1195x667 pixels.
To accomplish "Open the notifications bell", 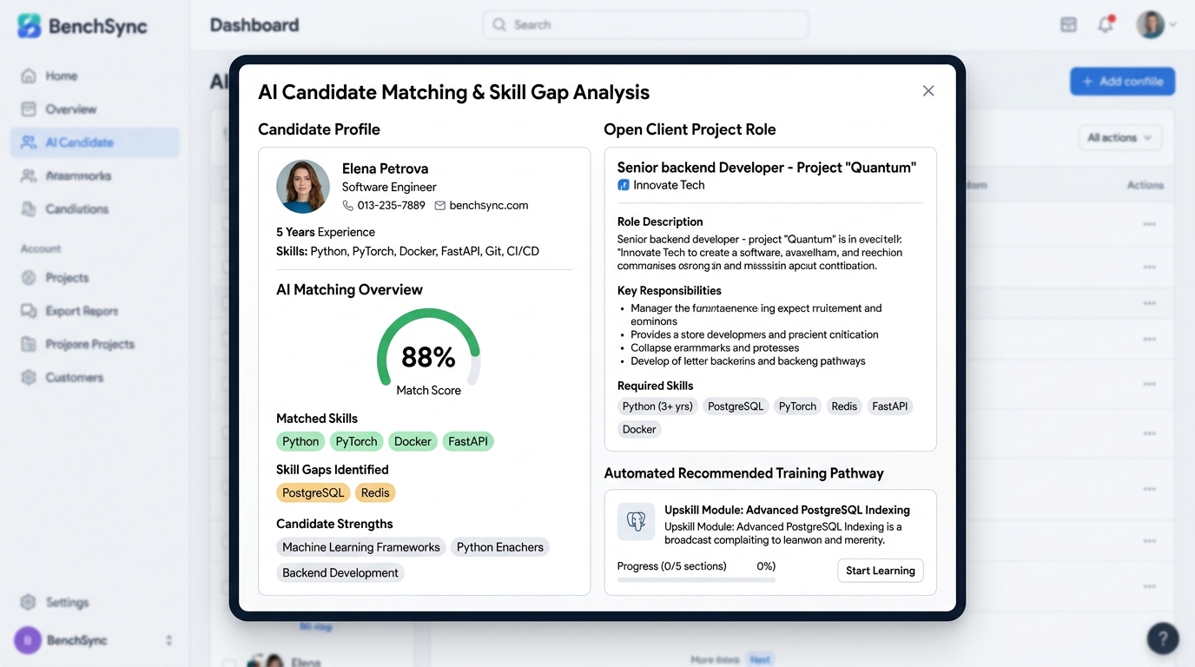I will point(1106,25).
